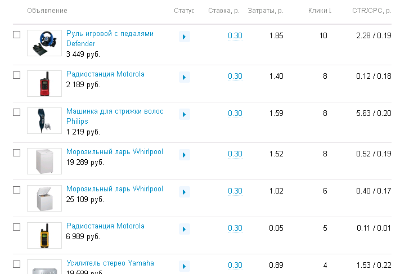Click red Motorola radio thumbnail
The height and width of the screenshot is (274, 400).
[x=44, y=83]
